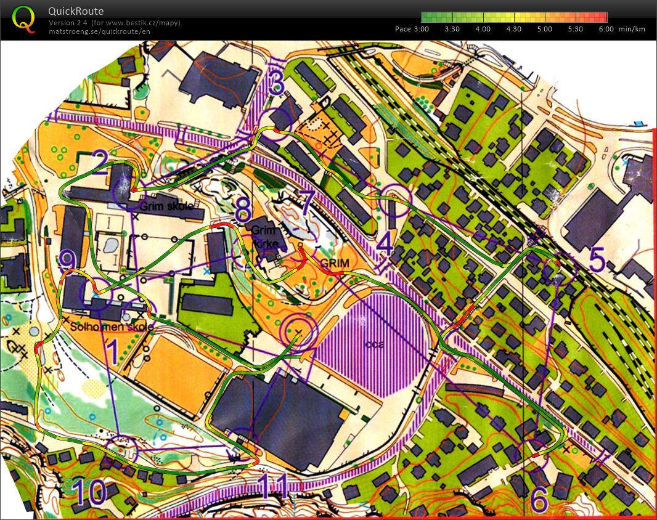Image resolution: width=657 pixels, height=520 pixels.
Task: Click the Pace 3:00 legend label
Action: [412, 29]
